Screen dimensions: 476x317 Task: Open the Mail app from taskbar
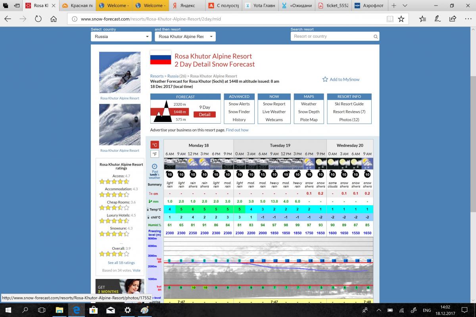click(110, 310)
